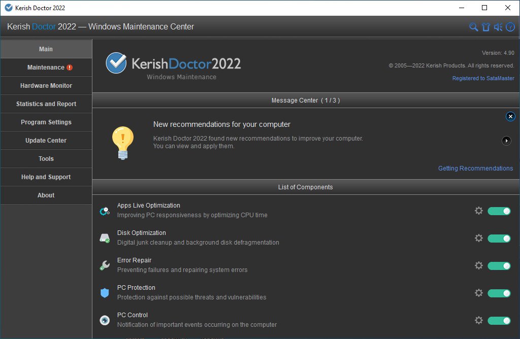Screen dimensions: 520x339
Task: Click the magnifier search icon in header
Action: coord(473,27)
